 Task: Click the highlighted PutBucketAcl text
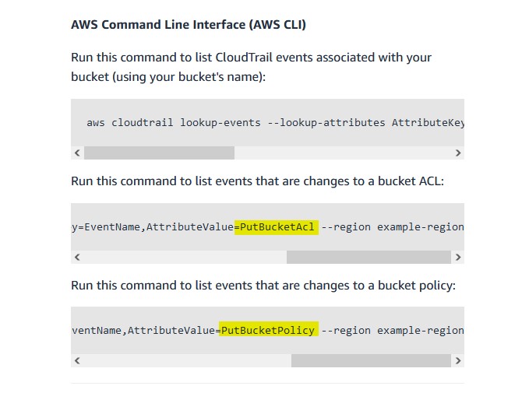tap(277, 227)
